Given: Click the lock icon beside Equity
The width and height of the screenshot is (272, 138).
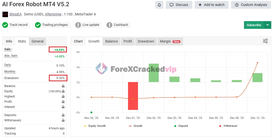Looking at the screenshot, I should [x=63, y=91].
